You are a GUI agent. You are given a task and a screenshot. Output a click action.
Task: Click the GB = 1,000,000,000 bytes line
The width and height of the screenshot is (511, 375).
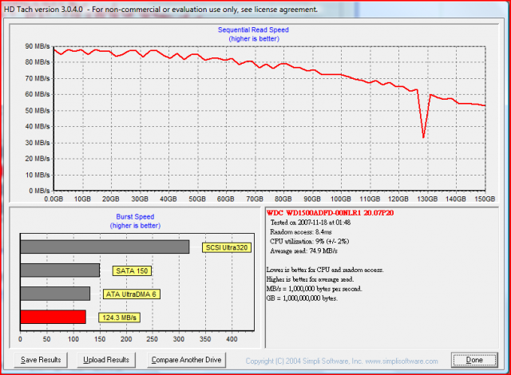[x=302, y=298]
